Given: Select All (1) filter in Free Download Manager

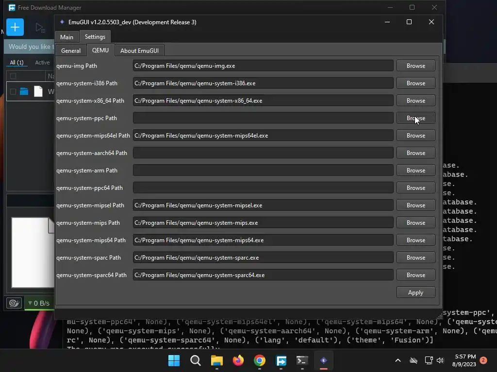Looking at the screenshot, I should (x=17, y=62).
